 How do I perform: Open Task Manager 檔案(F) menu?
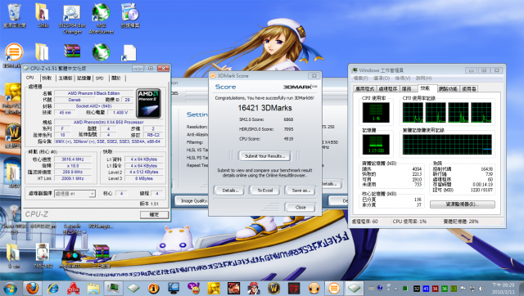tap(361, 78)
